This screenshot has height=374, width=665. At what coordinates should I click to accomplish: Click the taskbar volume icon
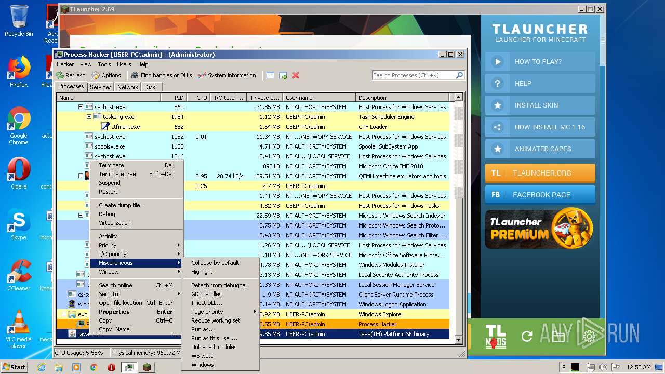pos(603,367)
